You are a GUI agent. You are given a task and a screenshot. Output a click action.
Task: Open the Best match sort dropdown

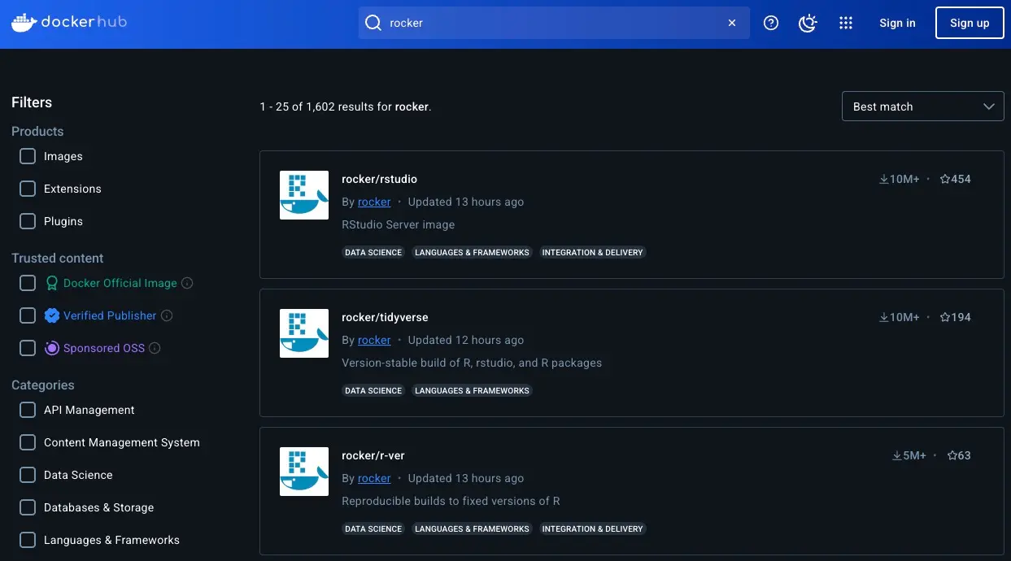coord(922,107)
